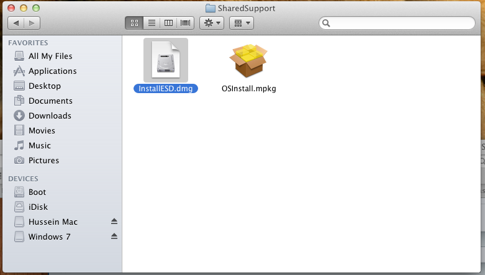The image size is (485, 275).
Task: Click the Movies filmstrip icon
Action: (x=19, y=130)
